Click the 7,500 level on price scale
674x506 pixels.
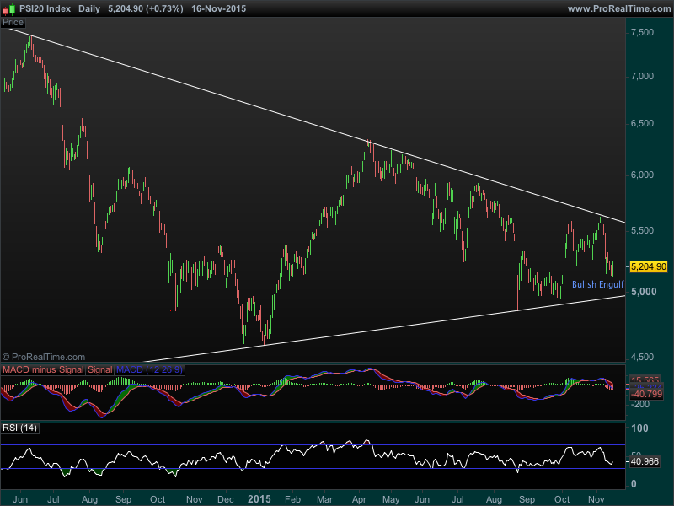pos(642,32)
